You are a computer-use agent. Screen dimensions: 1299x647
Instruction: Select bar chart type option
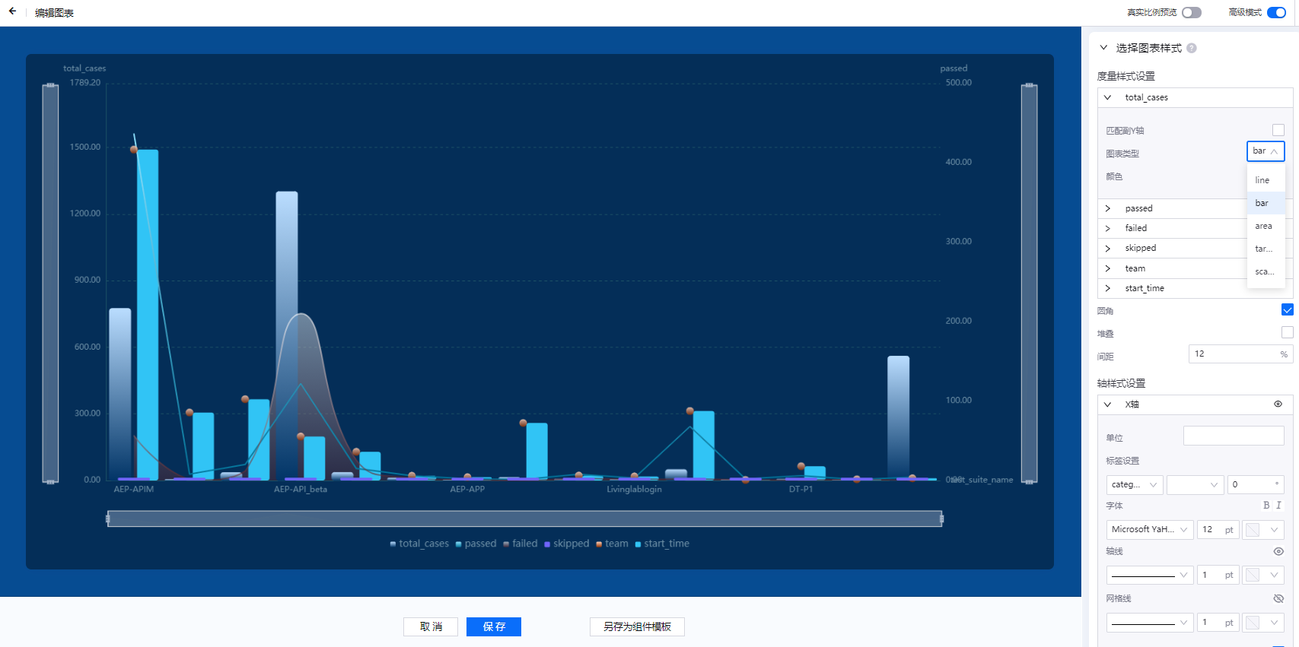click(x=1266, y=203)
